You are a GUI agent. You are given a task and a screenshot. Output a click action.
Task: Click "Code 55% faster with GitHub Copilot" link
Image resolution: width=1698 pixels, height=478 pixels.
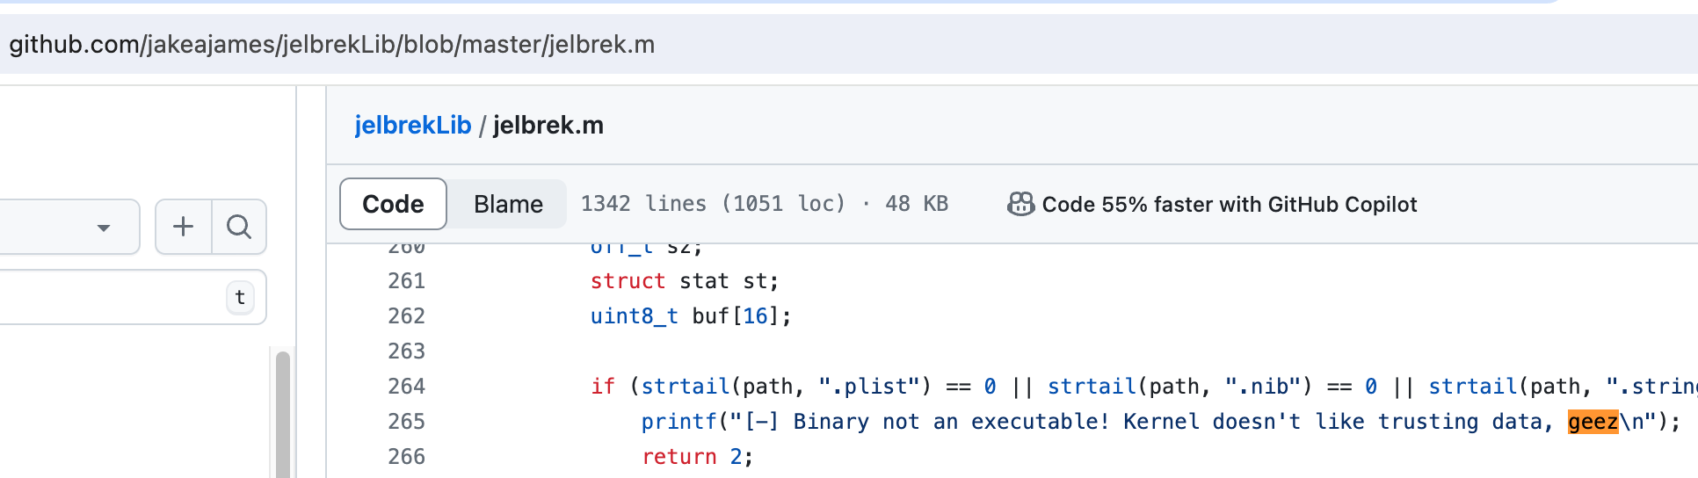point(1229,205)
